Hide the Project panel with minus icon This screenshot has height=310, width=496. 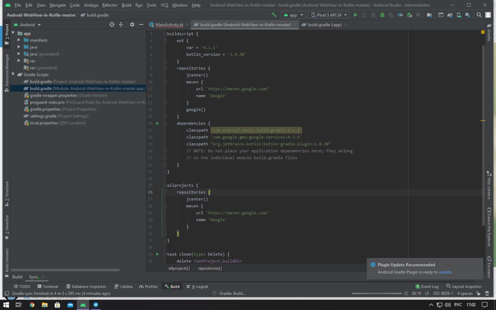141,24
